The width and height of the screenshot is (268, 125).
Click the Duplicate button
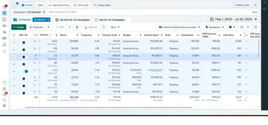click(37, 27)
